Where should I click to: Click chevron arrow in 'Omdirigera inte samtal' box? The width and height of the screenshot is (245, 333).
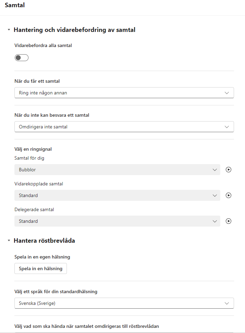[x=227, y=127]
